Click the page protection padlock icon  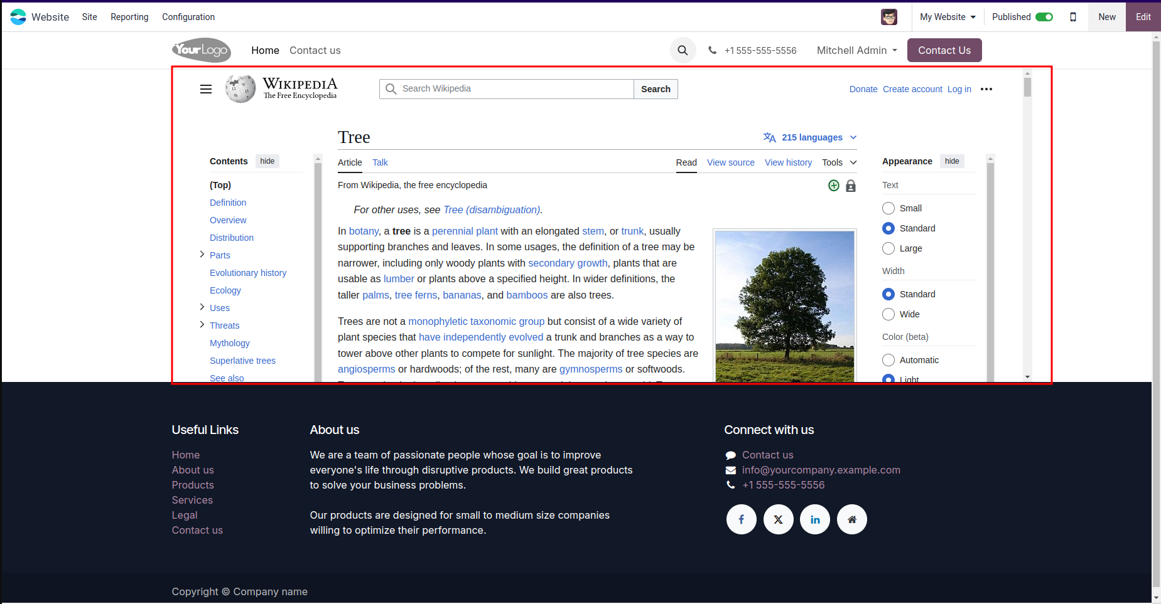pos(851,186)
